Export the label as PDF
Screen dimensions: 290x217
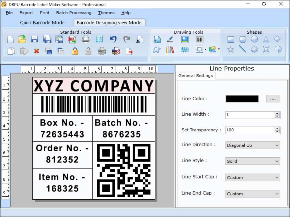[71, 39]
